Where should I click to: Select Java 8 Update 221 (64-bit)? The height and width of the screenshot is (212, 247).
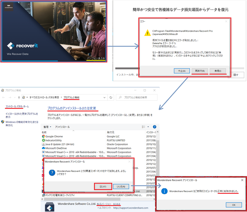click(x=60, y=144)
